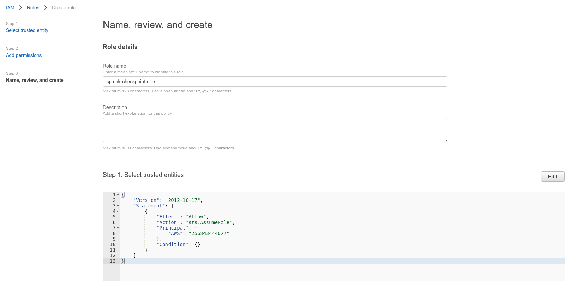Collapse the Statement array on line 3
The width and height of the screenshot is (572, 281).
118,206
